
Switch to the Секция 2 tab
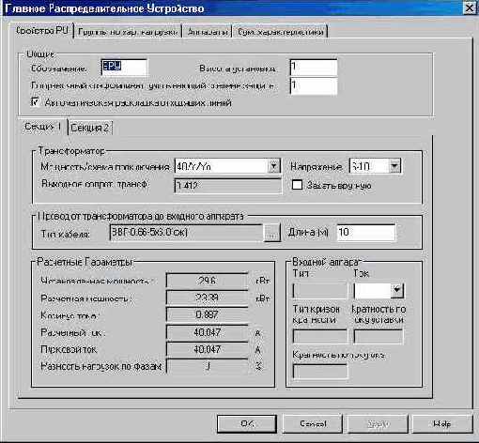90,128
